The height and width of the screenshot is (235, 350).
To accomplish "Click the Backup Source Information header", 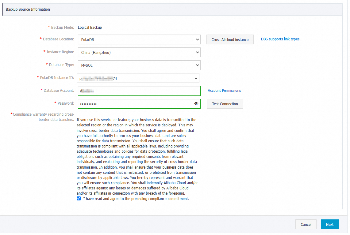I will pos(28,9).
